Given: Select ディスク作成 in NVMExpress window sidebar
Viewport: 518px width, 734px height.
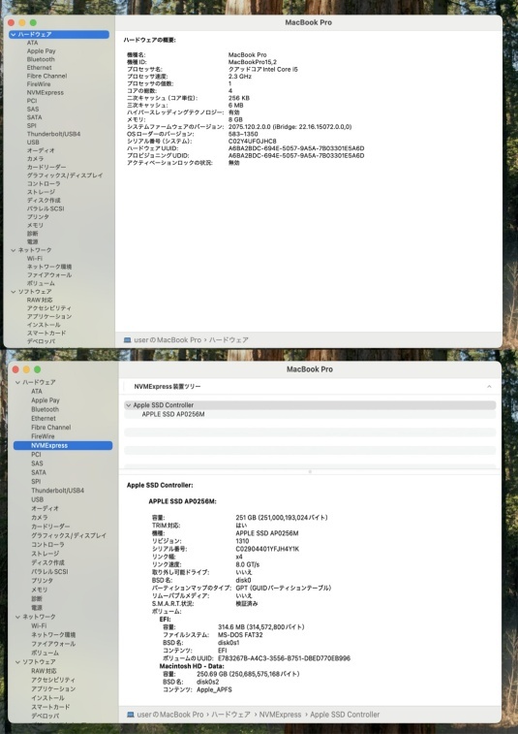Looking at the screenshot, I should pyautogui.click(x=47, y=562).
